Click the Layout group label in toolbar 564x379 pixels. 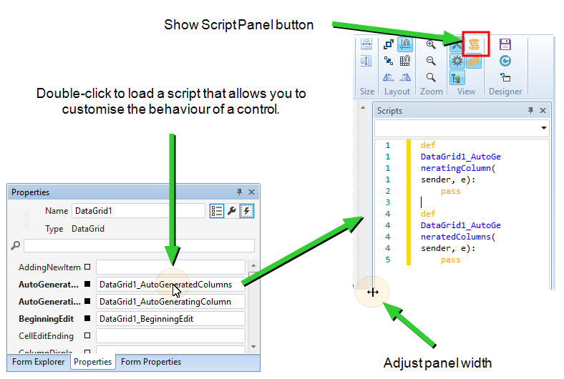click(397, 92)
